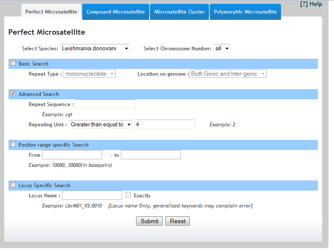Click the 'to' position input field
The width and height of the screenshot is (334, 251).
pyautogui.click(x=151, y=155)
